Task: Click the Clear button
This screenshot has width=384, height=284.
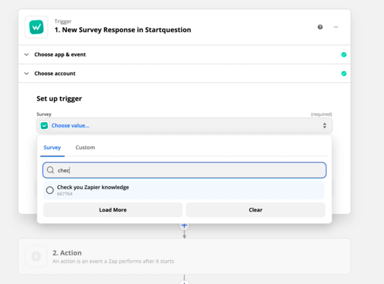Action: point(255,210)
